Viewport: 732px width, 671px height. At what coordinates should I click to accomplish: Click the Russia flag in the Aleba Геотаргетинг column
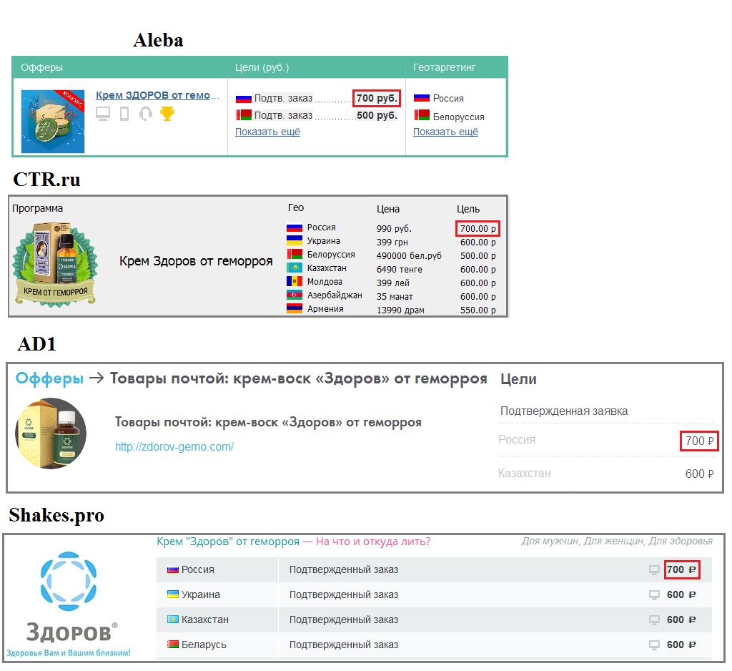tap(422, 98)
